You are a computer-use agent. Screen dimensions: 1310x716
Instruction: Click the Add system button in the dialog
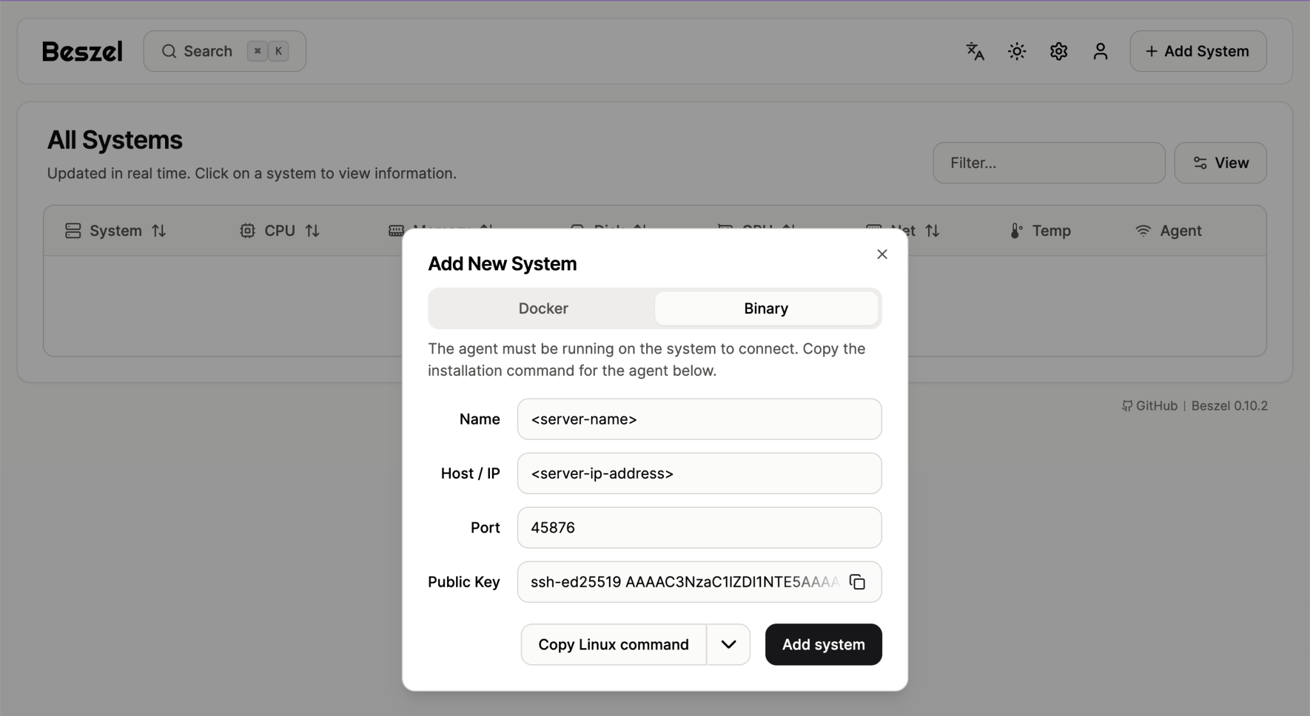click(823, 644)
